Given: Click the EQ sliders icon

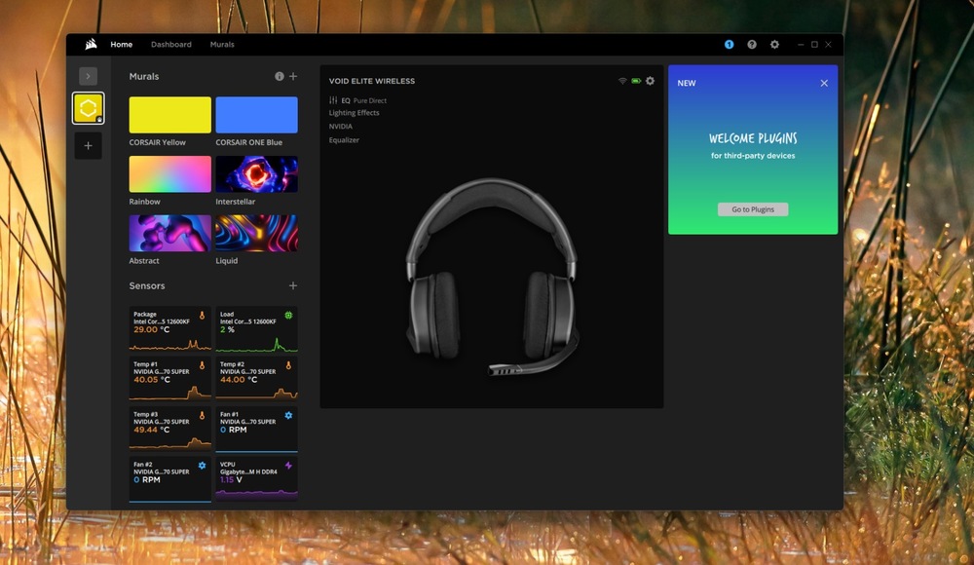Looking at the screenshot, I should [333, 100].
